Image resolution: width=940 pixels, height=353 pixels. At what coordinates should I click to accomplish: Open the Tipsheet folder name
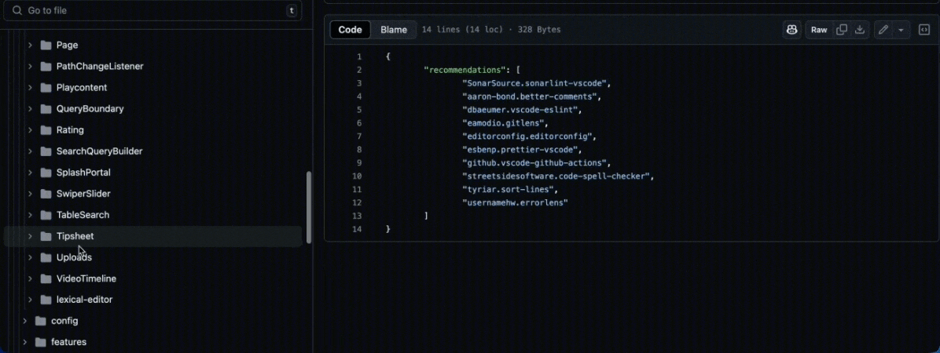[75, 236]
